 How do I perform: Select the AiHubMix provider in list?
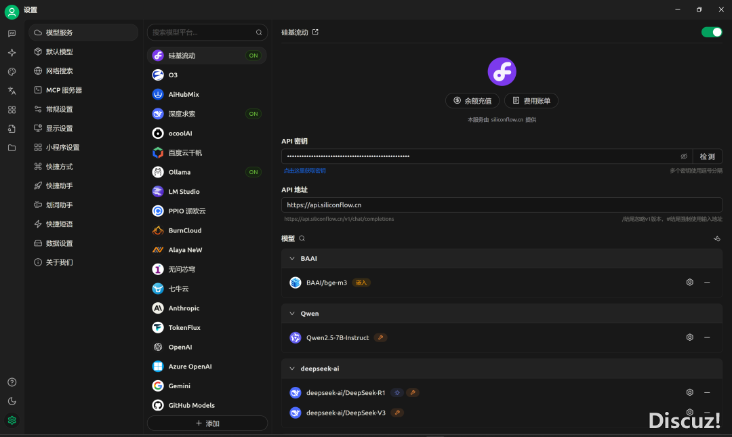click(x=207, y=94)
